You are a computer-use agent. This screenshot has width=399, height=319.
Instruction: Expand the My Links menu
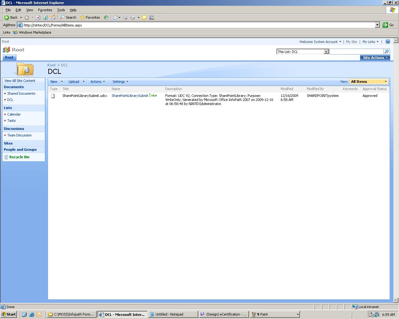(370, 42)
